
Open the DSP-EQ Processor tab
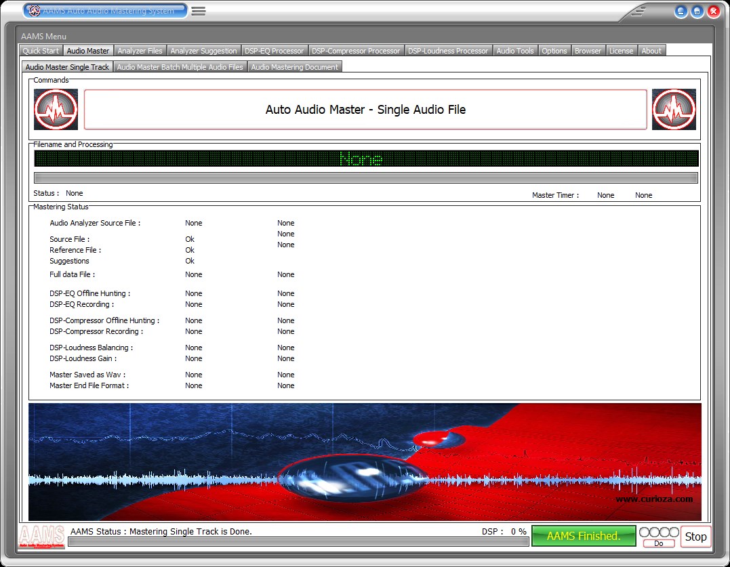point(275,51)
